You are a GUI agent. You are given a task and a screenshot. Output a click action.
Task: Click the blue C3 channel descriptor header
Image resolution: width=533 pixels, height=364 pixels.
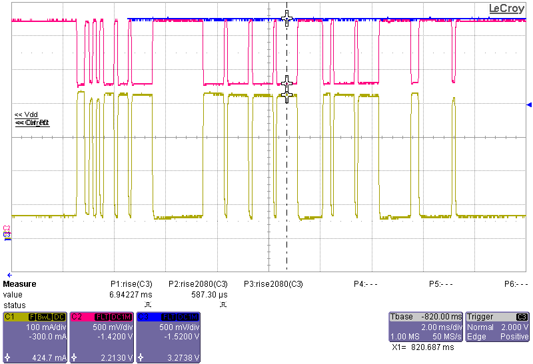pyautogui.click(x=168, y=317)
